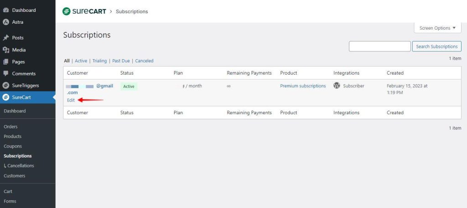The image size is (467, 208).
Task: Click the SureCart logo in header
Action: coord(83,11)
